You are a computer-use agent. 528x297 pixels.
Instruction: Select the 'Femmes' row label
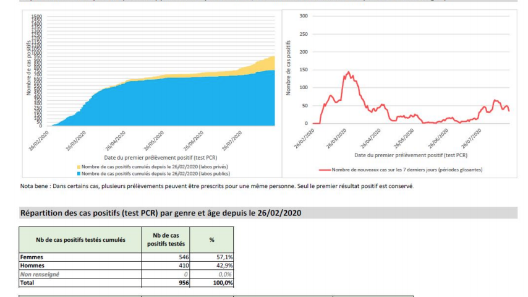coord(32,256)
